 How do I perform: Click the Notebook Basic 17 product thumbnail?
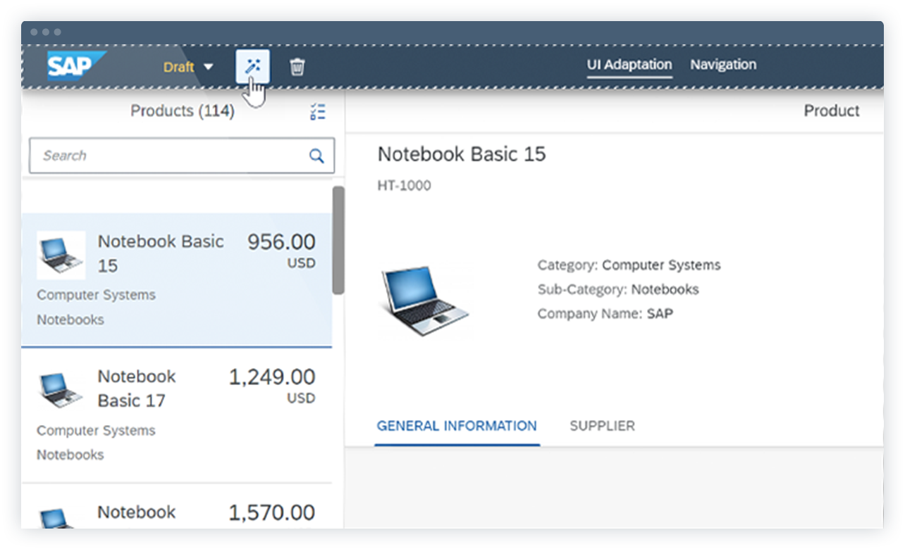61,388
